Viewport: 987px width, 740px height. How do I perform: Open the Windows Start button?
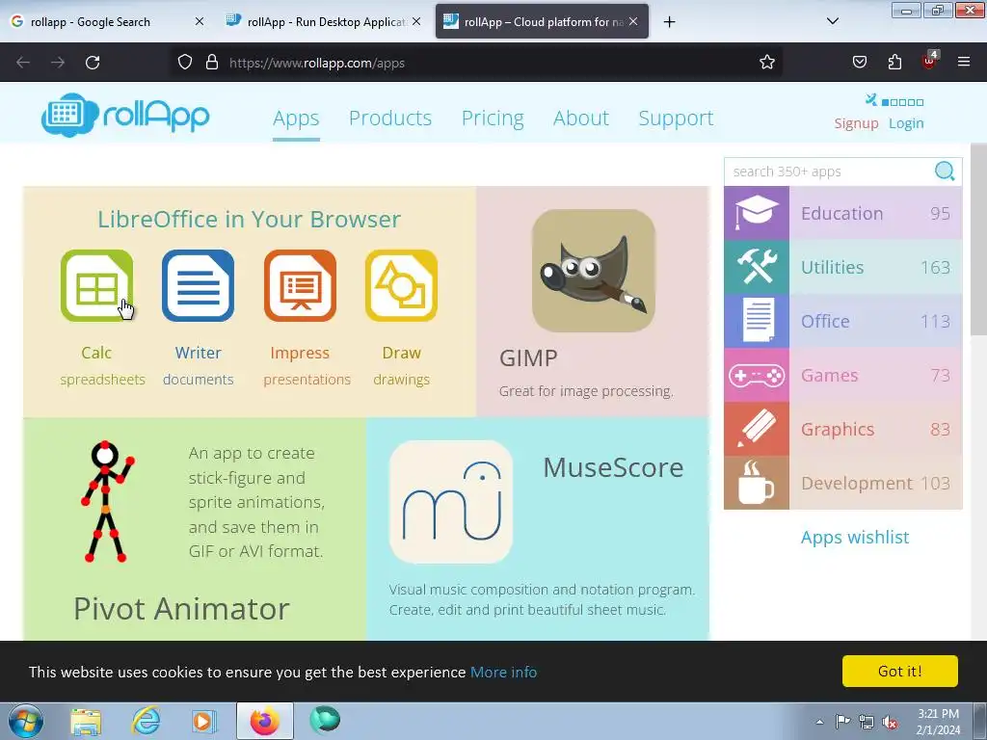coord(26,721)
